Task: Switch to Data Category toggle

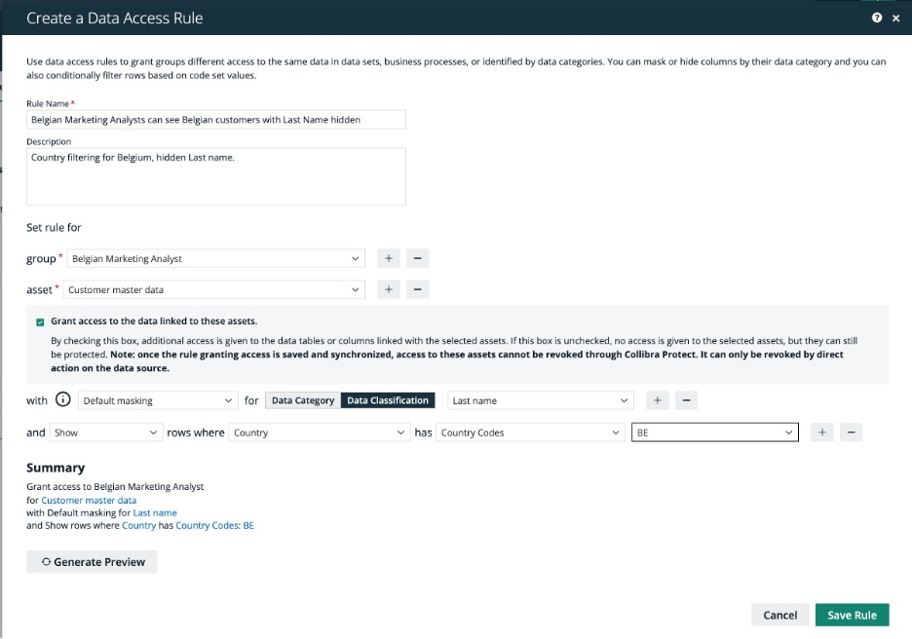Action: click(303, 400)
